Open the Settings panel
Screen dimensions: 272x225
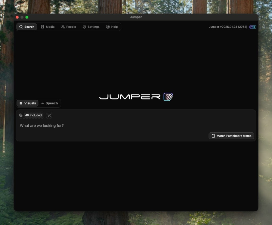pyautogui.click(x=91, y=27)
